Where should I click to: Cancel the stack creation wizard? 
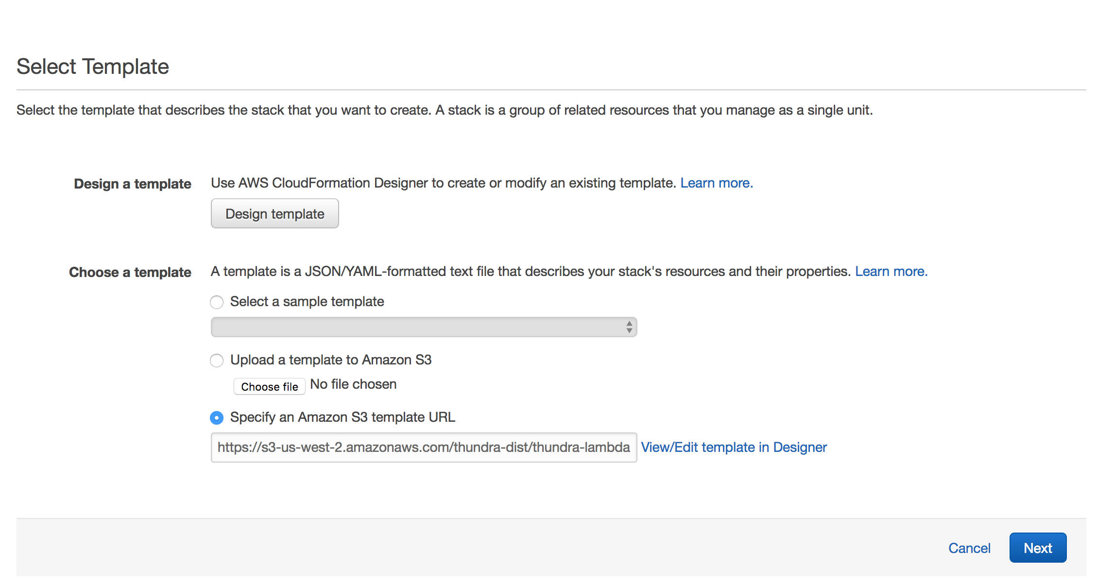click(x=969, y=548)
